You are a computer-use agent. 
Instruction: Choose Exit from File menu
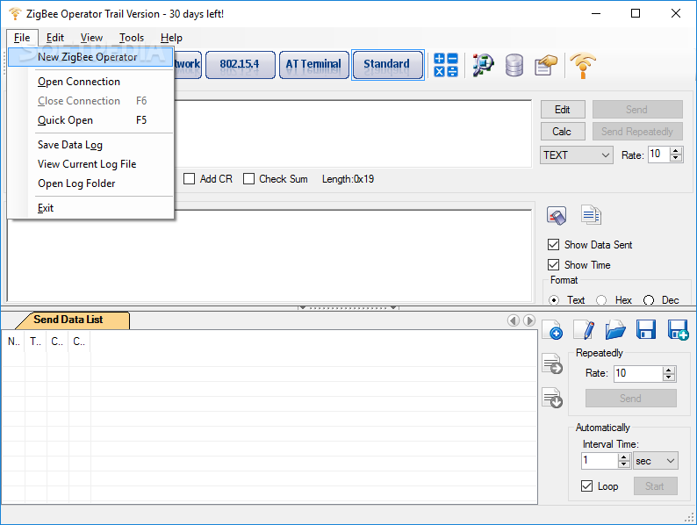click(90, 208)
